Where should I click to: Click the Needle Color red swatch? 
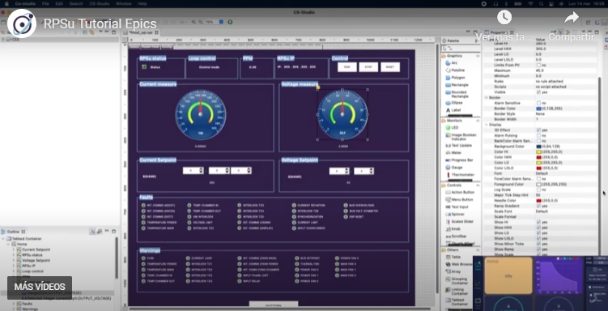click(x=538, y=201)
